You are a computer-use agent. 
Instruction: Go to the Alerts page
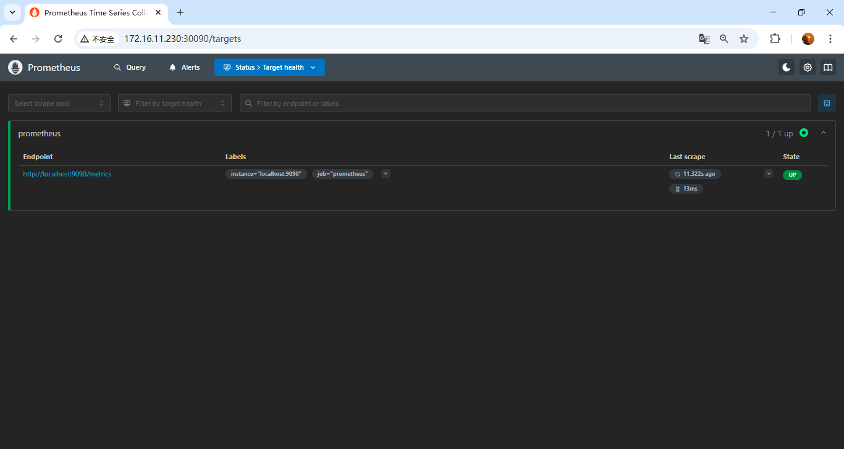click(x=184, y=67)
